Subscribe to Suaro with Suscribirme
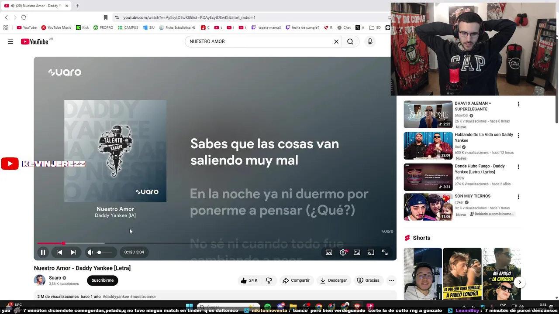This screenshot has width=559, height=314. pyautogui.click(x=103, y=280)
